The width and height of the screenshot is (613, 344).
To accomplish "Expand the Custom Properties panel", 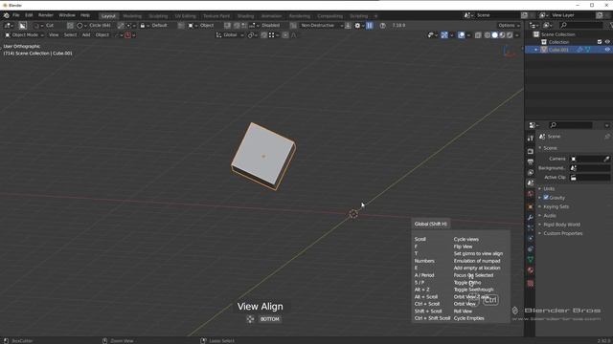I will tap(562, 233).
